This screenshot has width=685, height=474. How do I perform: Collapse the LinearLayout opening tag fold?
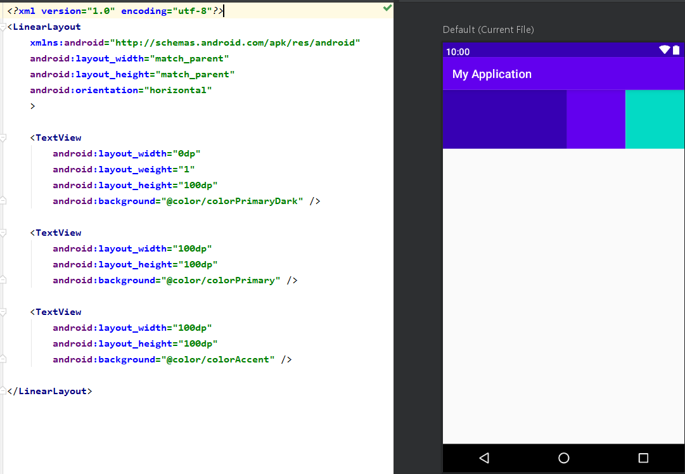tap(3, 27)
